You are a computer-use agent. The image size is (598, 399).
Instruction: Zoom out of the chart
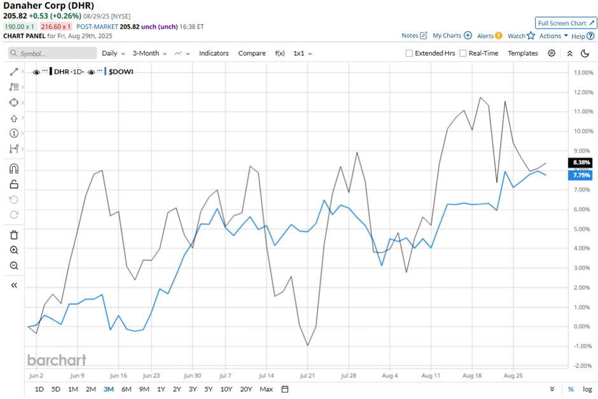(x=14, y=265)
